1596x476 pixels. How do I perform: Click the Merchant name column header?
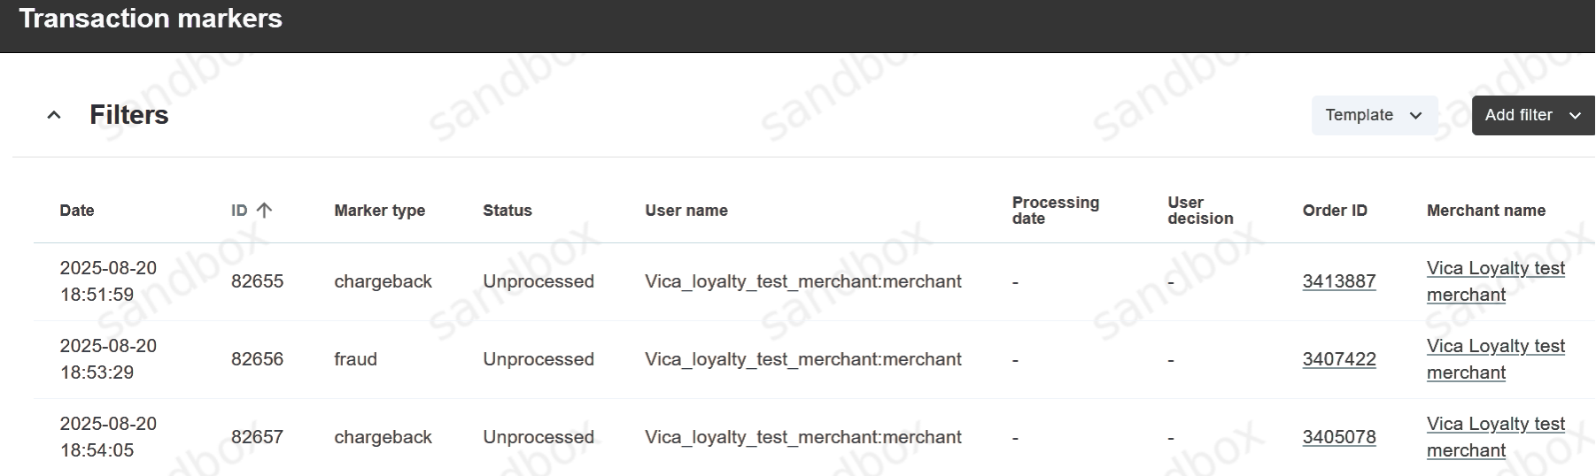click(x=1485, y=211)
